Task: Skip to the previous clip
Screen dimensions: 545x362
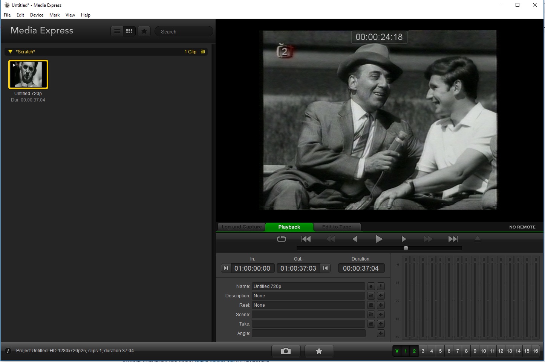Action: [x=306, y=239]
